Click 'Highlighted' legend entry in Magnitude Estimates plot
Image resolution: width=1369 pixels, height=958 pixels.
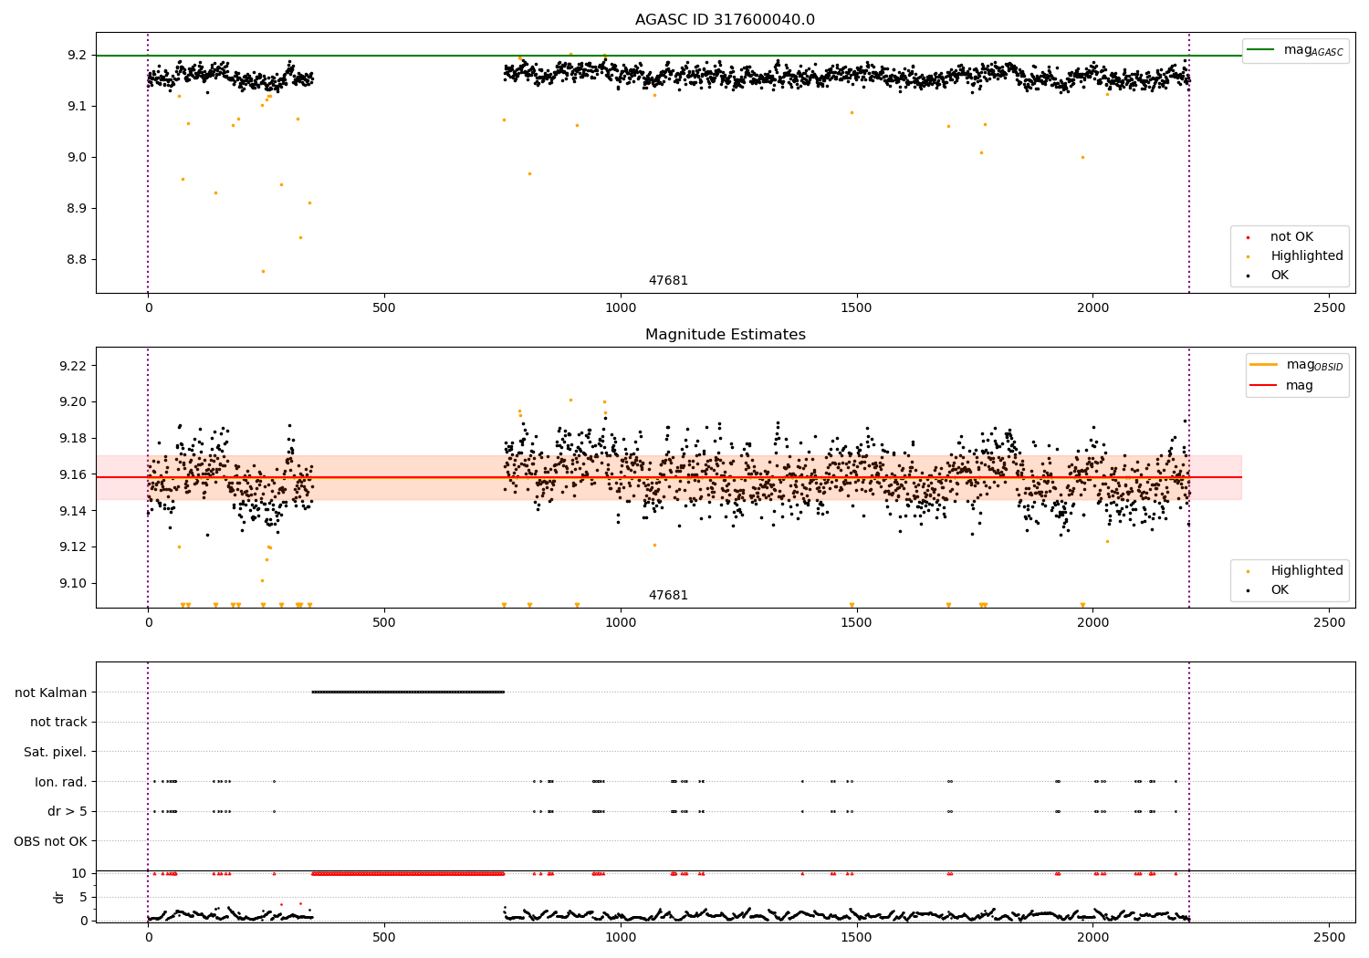[1295, 571]
